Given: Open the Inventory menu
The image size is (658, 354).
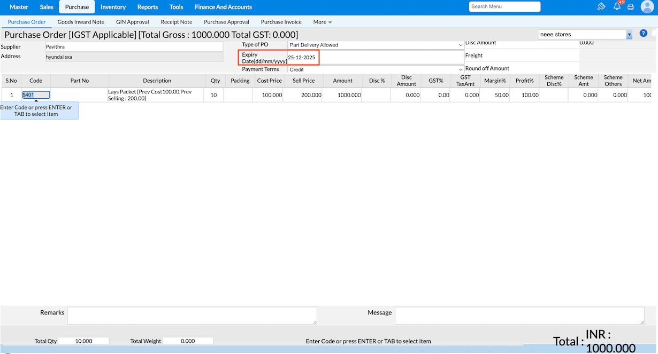Looking at the screenshot, I should [x=113, y=7].
